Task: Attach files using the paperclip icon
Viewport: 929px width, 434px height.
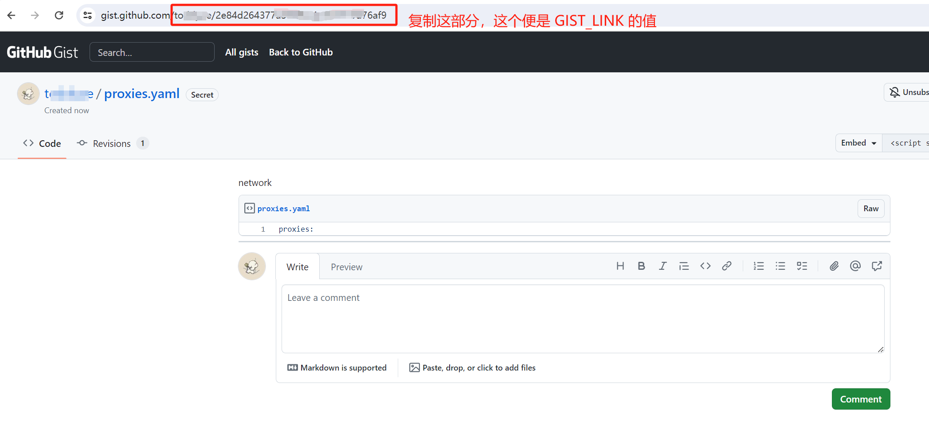Action: point(834,266)
